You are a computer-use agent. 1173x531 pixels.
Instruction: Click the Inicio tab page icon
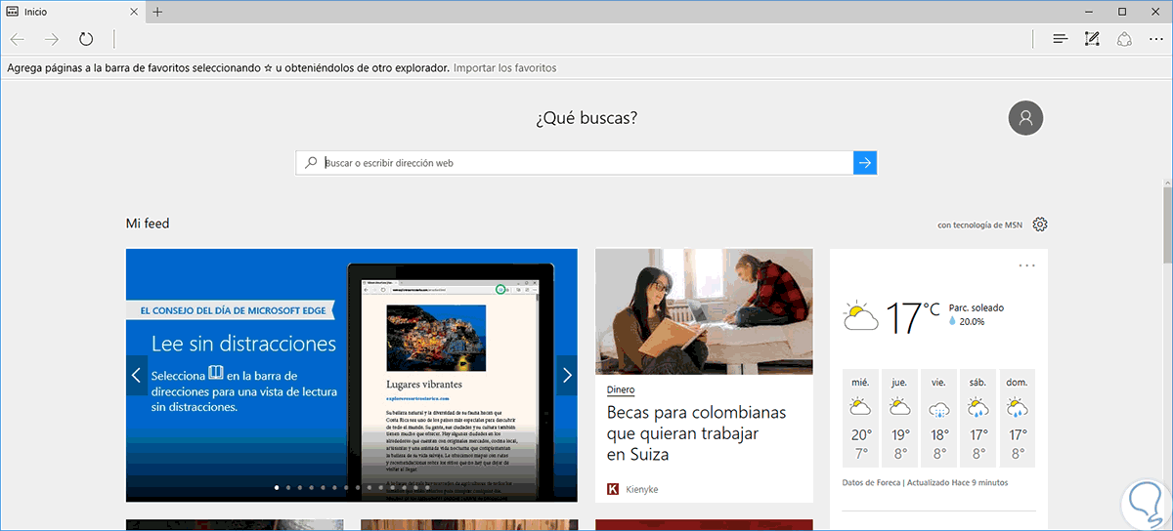pos(14,12)
